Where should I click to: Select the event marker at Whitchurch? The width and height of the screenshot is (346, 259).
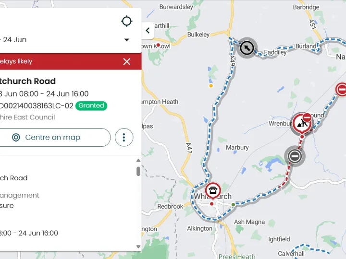(x=212, y=190)
